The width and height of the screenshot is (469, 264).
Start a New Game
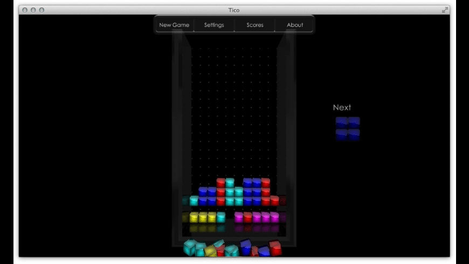tap(174, 25)
